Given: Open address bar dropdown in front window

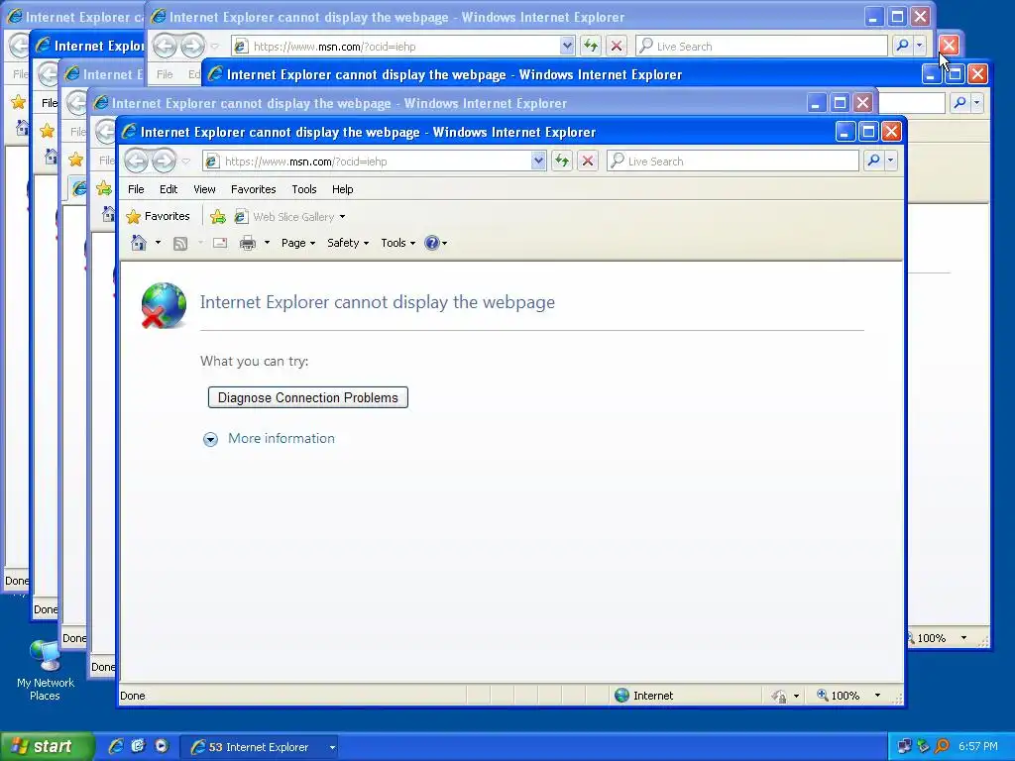Looking at the screenshot, I should pos(538,161).
